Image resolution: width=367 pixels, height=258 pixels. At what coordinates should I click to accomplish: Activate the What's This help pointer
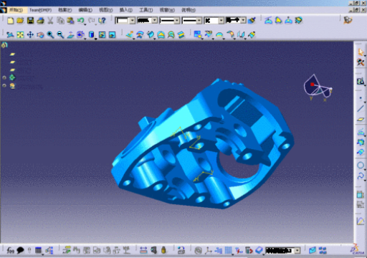click(x=102, y=21)
